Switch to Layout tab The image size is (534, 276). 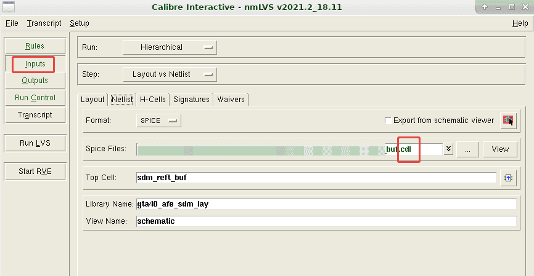click(92, 100)
